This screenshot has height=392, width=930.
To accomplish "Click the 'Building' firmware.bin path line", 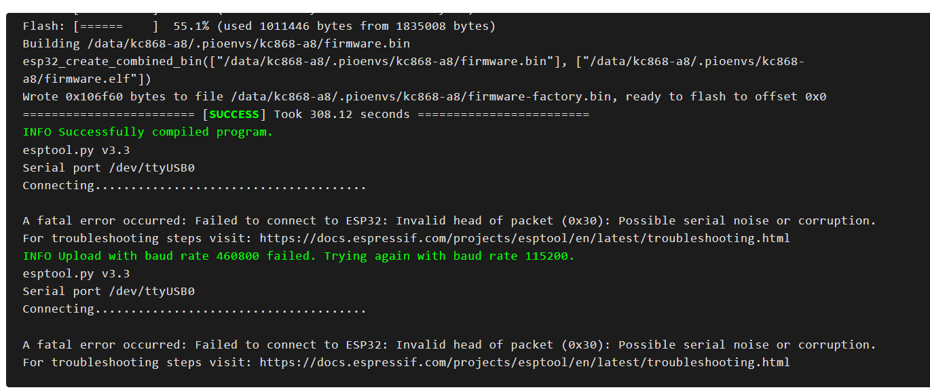I will coord(216,44).
